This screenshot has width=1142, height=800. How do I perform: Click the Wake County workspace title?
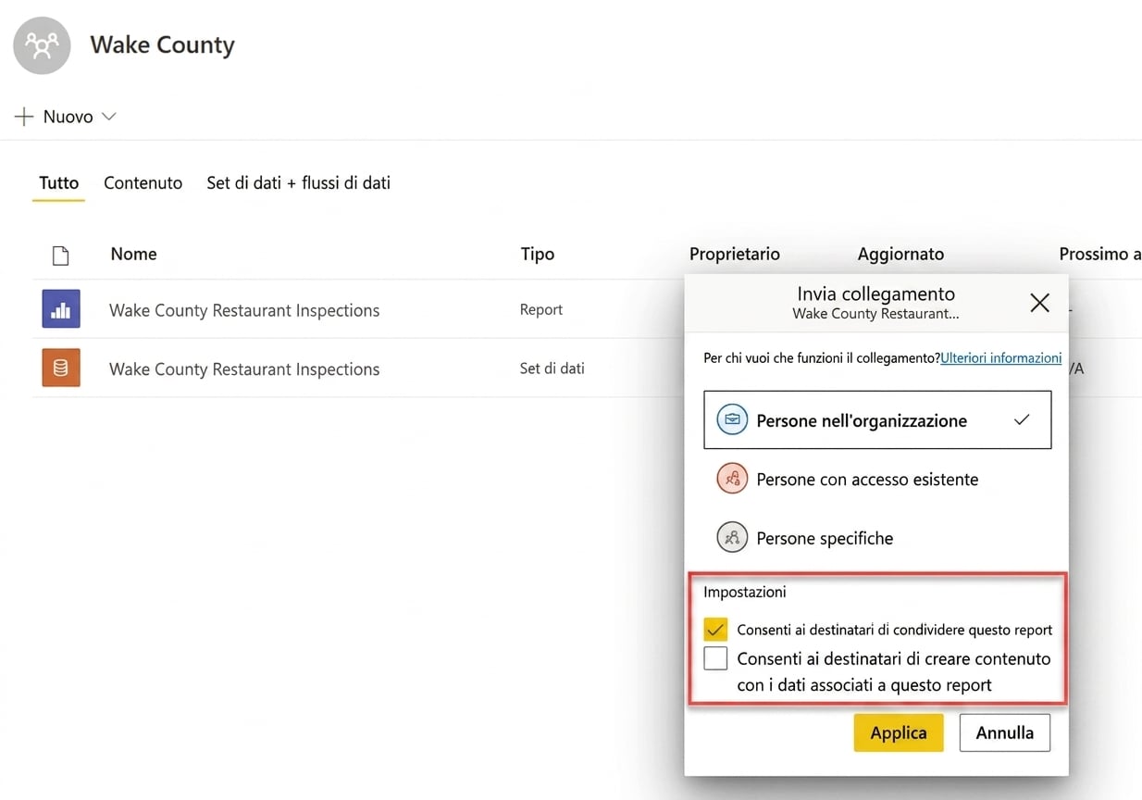click(162, 44)
